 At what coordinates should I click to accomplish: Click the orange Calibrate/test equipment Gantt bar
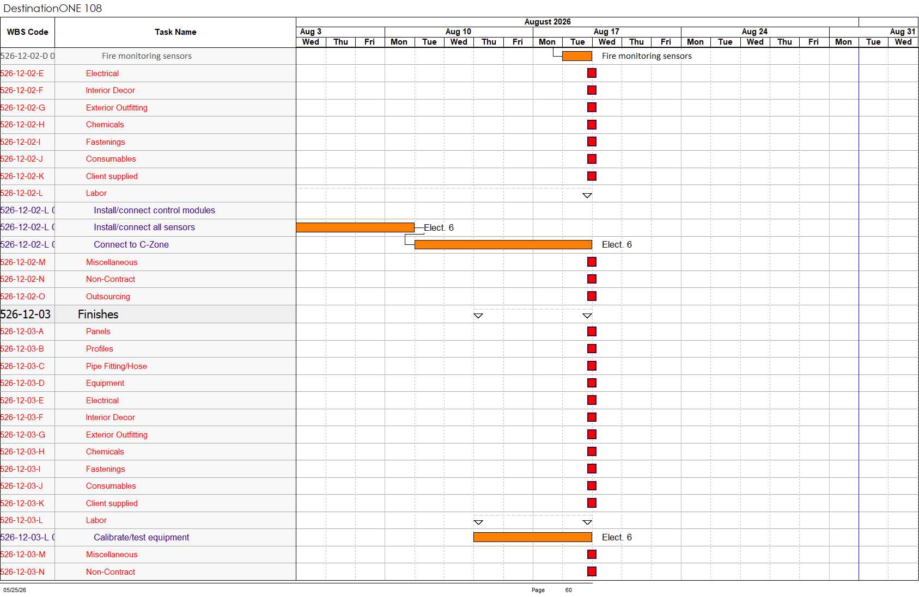click(533, 537)
